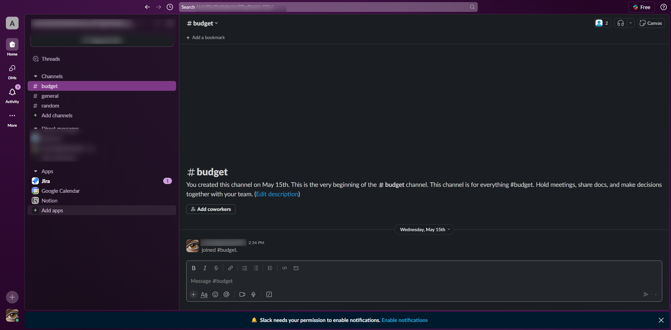
Task: Mention someone with @ icon
Action: [226, 294]
